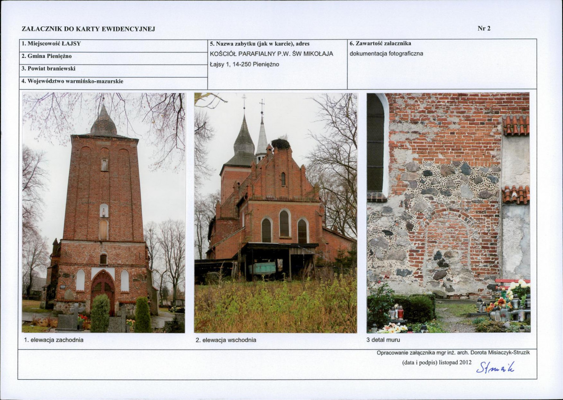Click the blue handwritten signature

pyautogui.click(x=495, y=367)
